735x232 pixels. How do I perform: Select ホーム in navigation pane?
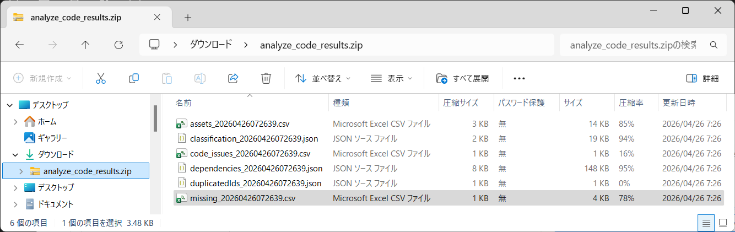tap(47, 121)
